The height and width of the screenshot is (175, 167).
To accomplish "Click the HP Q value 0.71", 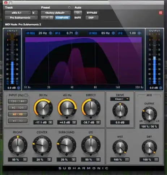I will [x=70, y=33].
